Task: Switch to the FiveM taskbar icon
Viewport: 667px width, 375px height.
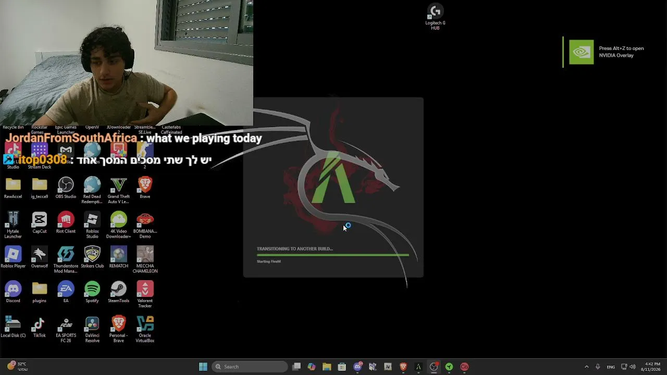Action: [x=418, y=367]
